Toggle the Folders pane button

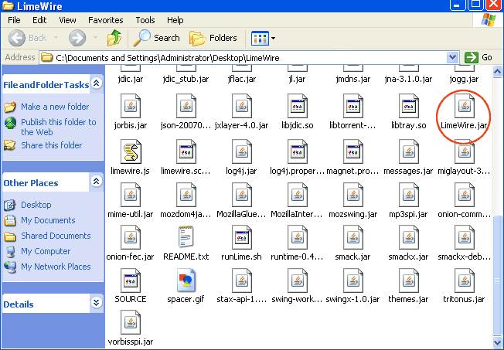214,37
